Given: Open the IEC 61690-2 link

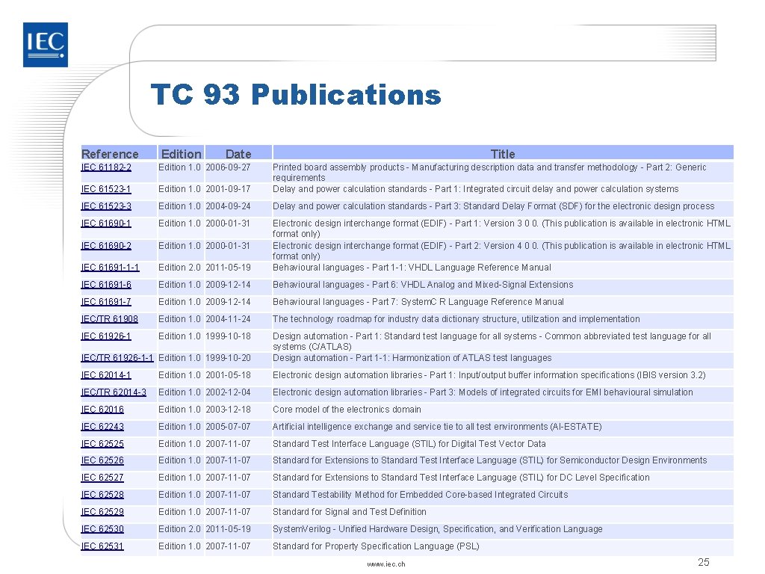Looking at the screenshot, I should click(106, 246).
